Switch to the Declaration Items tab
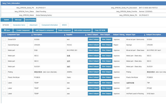 [19, 25]
